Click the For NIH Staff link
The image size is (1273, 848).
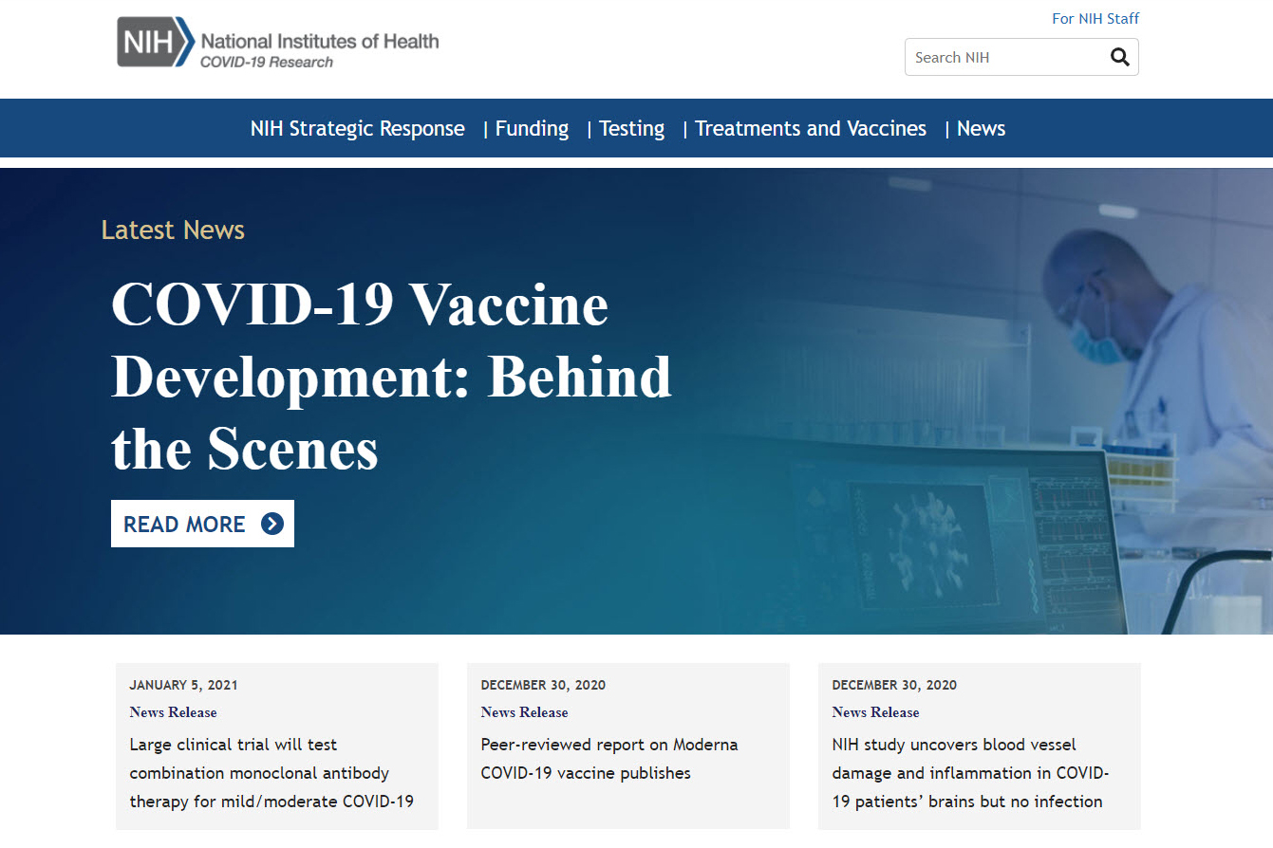(x=1095, y=18)
